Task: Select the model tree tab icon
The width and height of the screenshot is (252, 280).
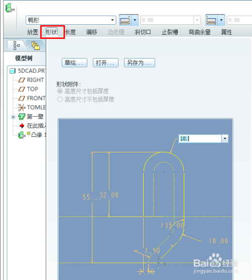Action: point(16,45)
